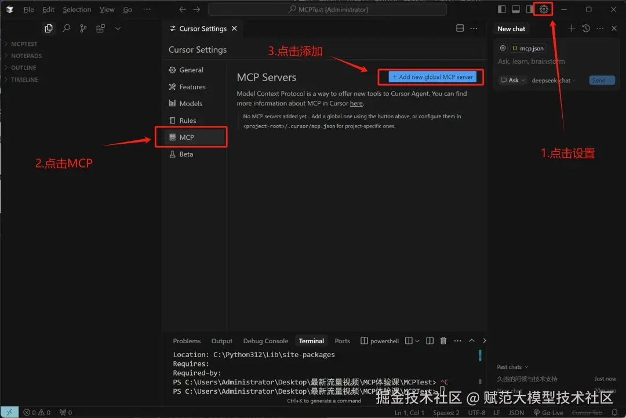Open Models settings section
This screenshot has width=626, height=418.
point(191,103)
